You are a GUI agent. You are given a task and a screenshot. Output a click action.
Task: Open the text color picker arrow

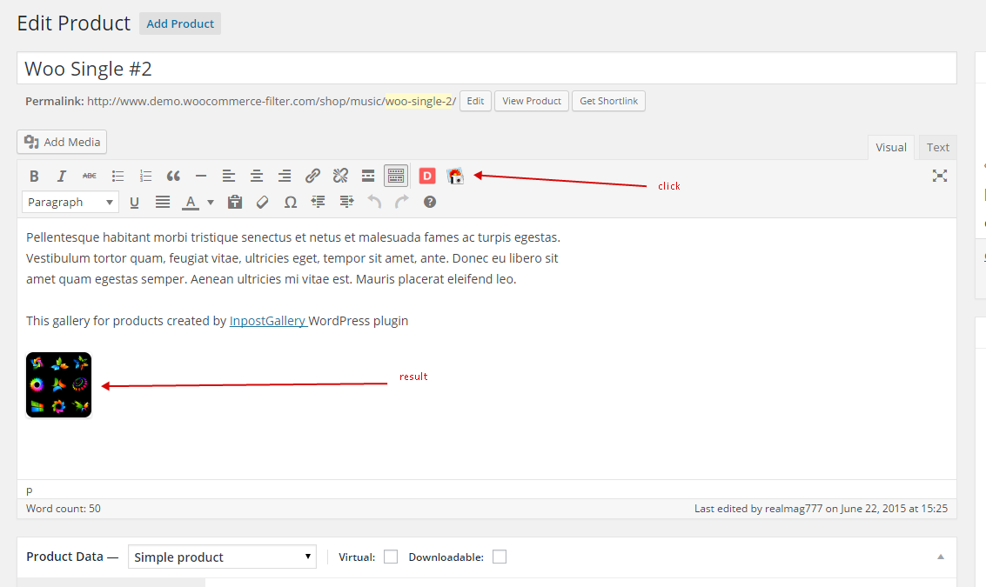click(x=211, y=203)
